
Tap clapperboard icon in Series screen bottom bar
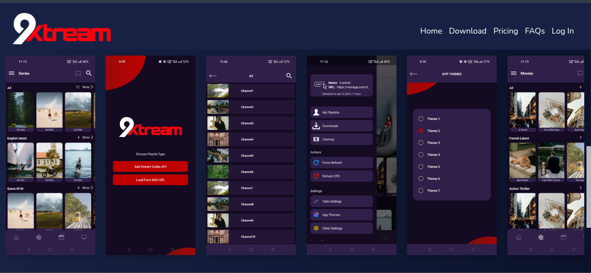tap(62, 237)
